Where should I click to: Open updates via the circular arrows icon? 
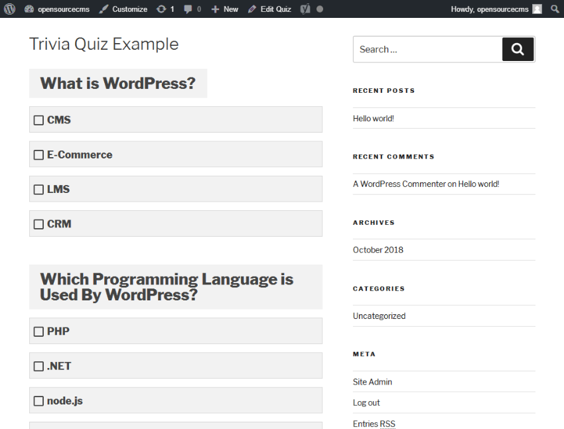pos(161,9)
